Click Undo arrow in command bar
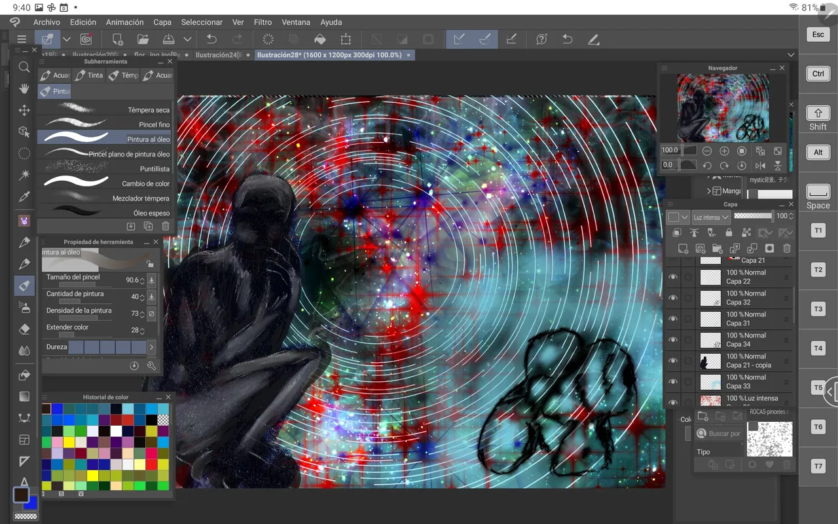838x524 pixels. (211, 39)
